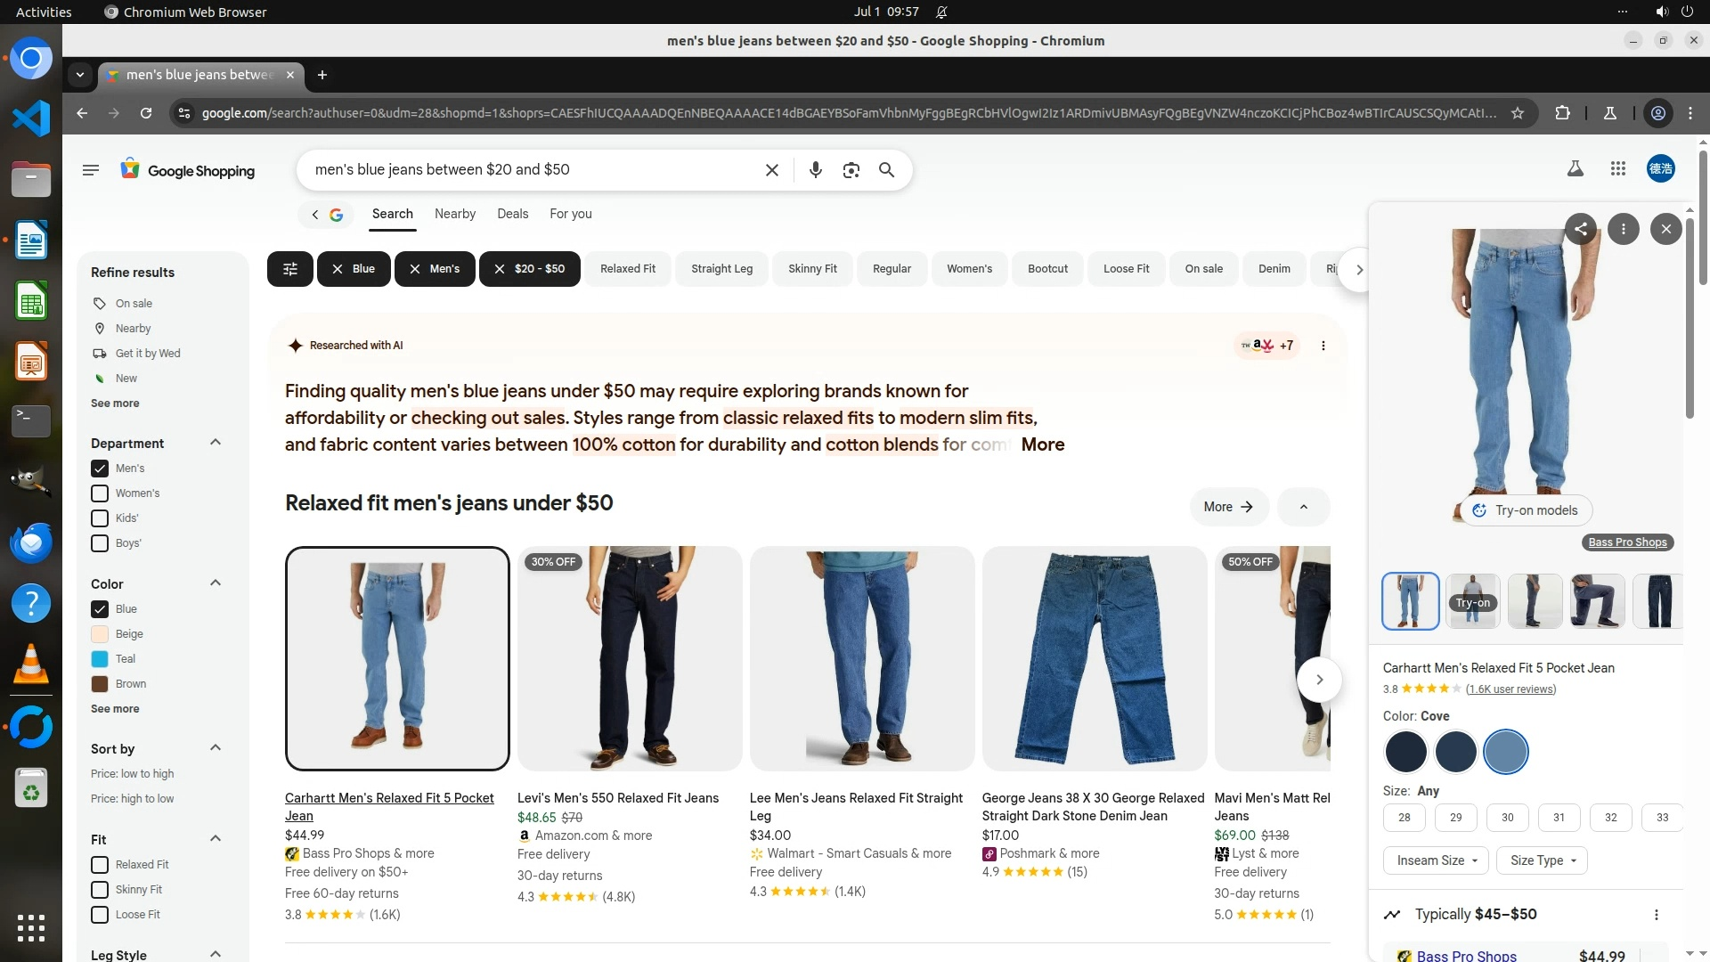Open the Inseam Size dropdown

[x=1436, y=860]
